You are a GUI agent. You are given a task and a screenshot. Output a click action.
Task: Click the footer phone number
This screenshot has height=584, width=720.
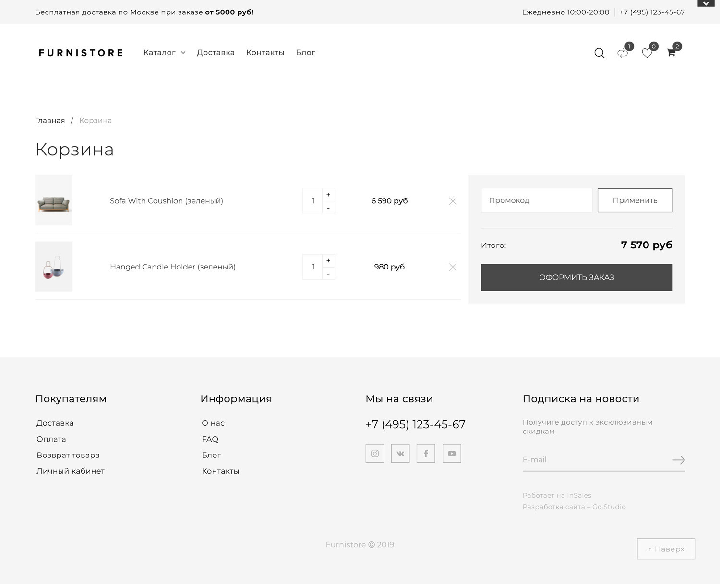(415, 424)
